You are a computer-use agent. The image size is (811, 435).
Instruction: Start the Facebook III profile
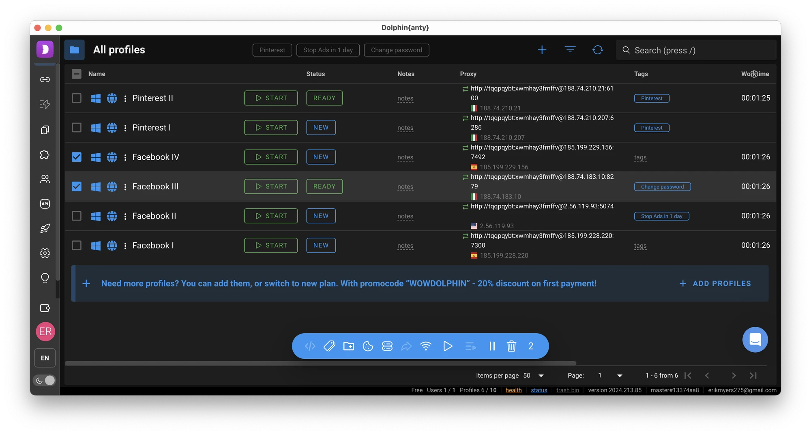coord(271,186)
